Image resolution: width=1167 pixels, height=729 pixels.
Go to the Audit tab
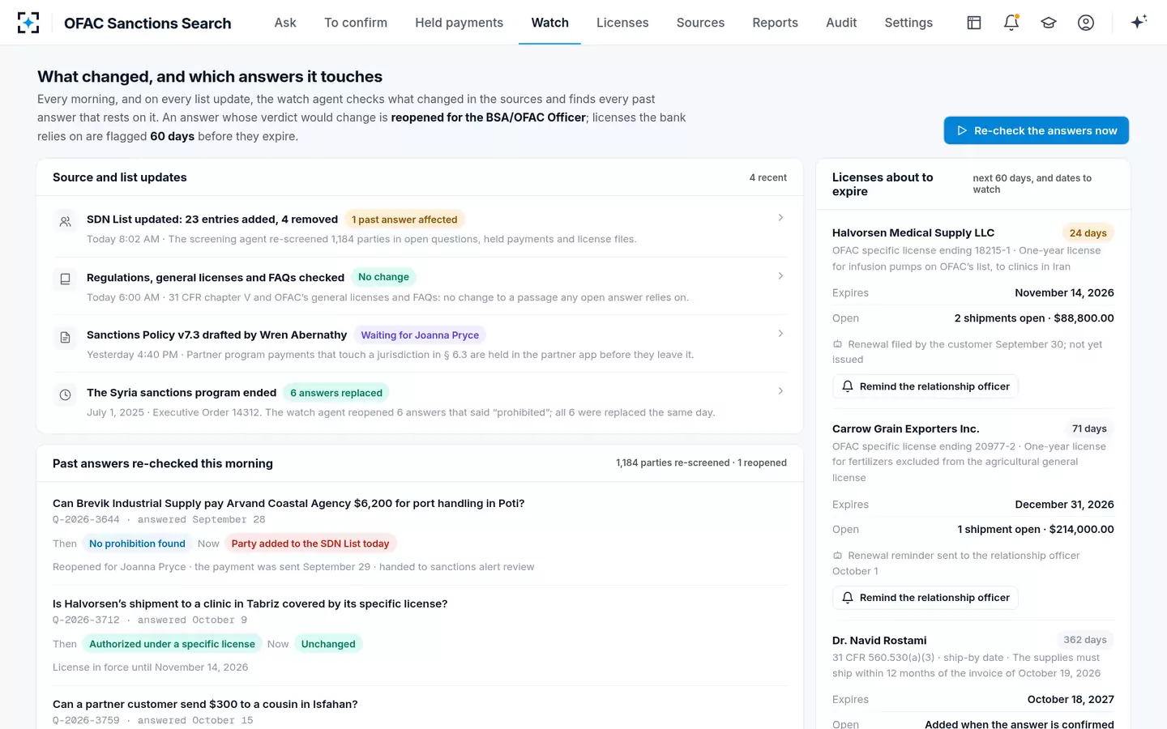[841, 23]
